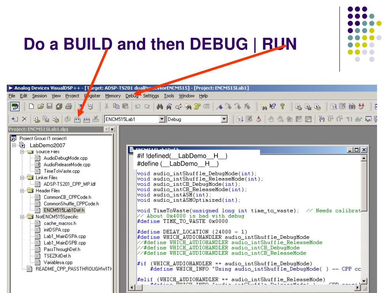Screen dimensions: 390x293
Task: Click the code window vertical scroll up arrow
Action: pyautogui.click(x=364, y=158)
